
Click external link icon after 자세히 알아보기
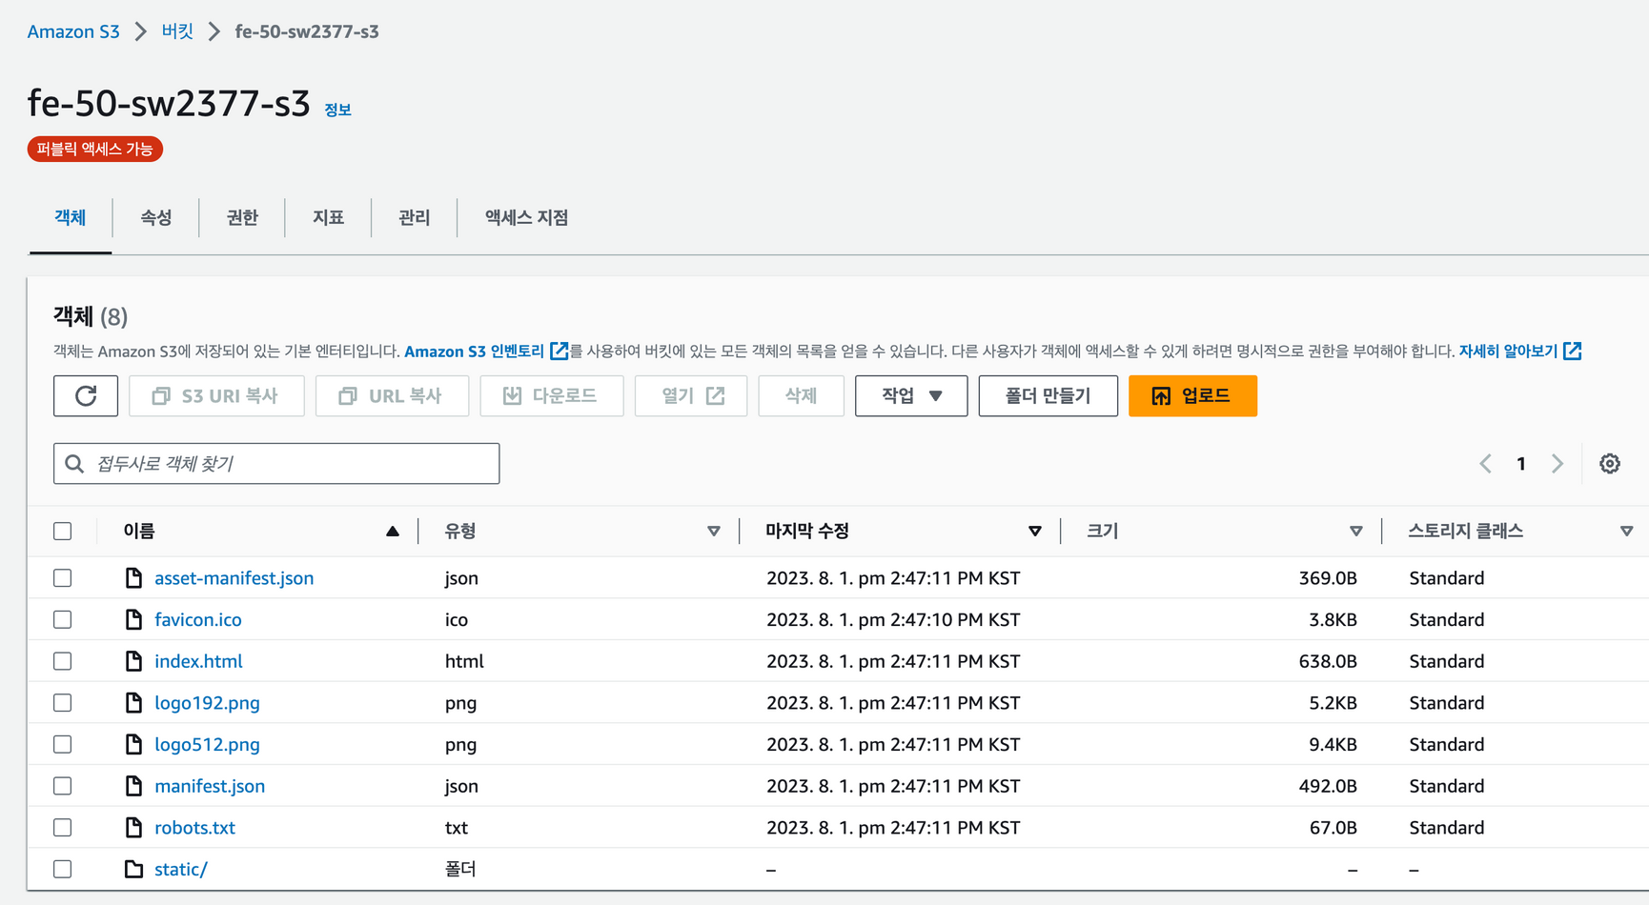pos(1573,352)
